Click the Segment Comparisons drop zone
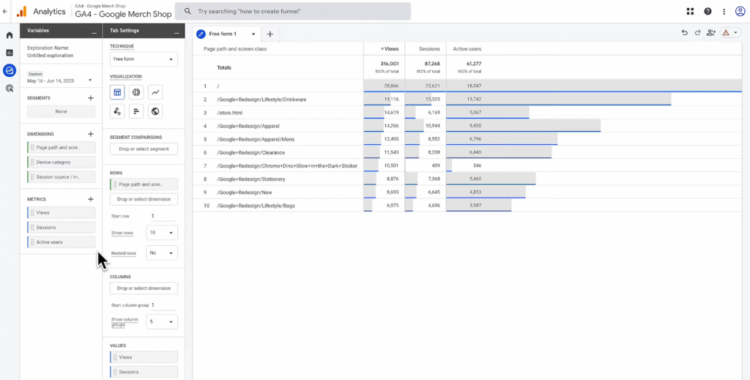The width and height of the screenshot is (750, 380). click(144, 149)
